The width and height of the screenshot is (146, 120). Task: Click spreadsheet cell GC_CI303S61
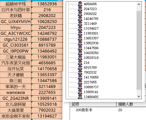tap(16, 45)
